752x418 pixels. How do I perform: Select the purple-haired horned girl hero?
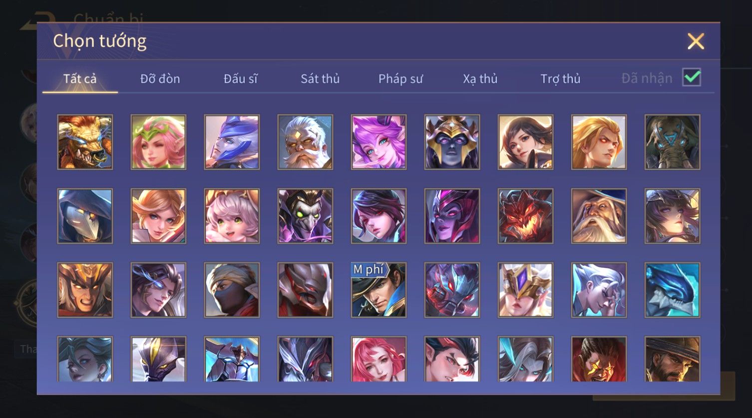(378, 142)
